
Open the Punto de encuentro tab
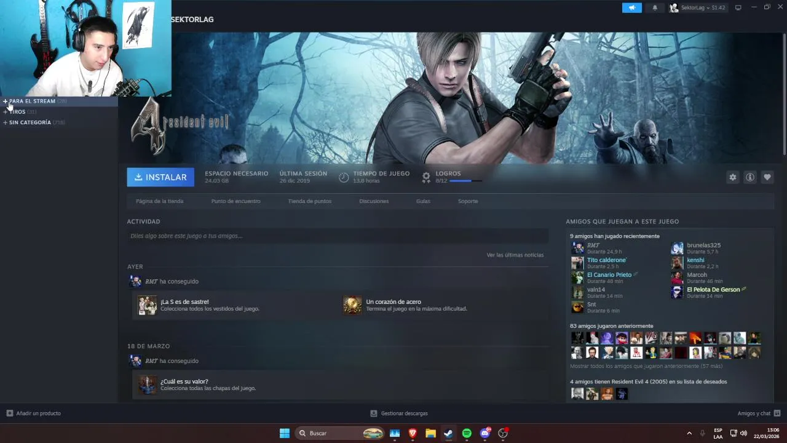[235, 201]
